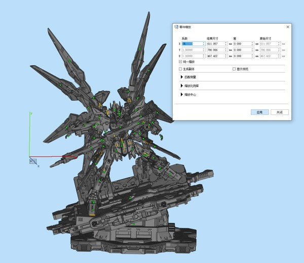Screen dimensions: 304x263
Task: Click the part scaling dialog title icon
Action: point(176,27)
